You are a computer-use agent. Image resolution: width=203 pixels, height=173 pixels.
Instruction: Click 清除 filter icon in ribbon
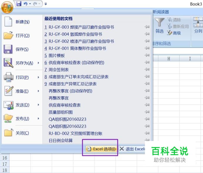(170, 20)
